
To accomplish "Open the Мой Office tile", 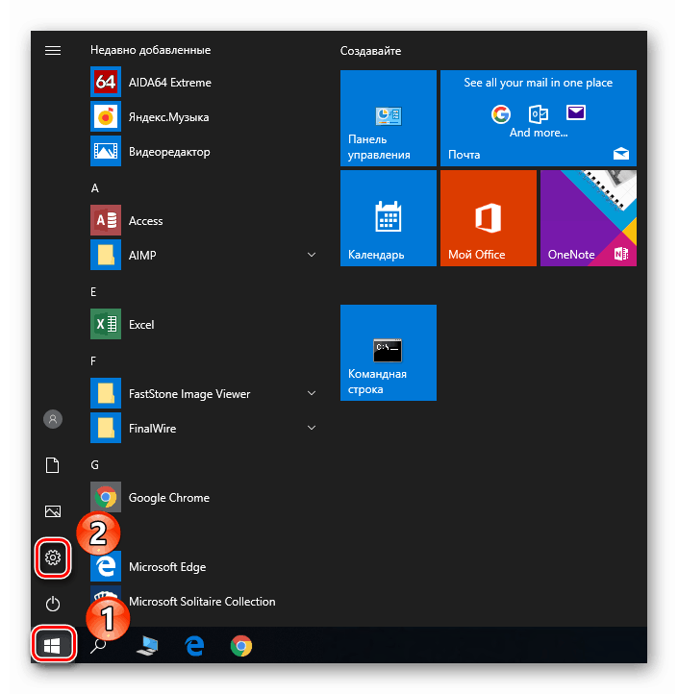I will [x=489, y=218].
